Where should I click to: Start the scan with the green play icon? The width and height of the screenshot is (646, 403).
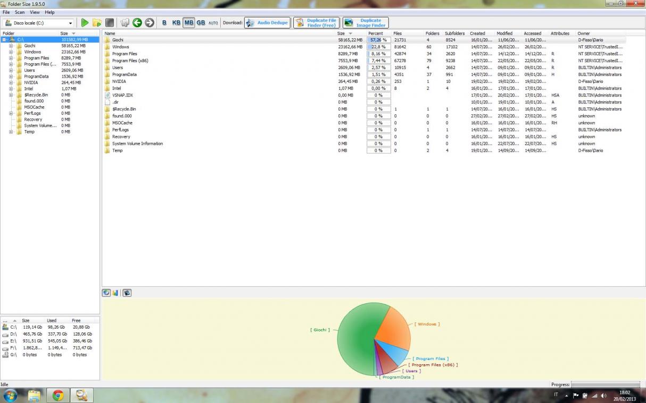click(x=85, y=23)
